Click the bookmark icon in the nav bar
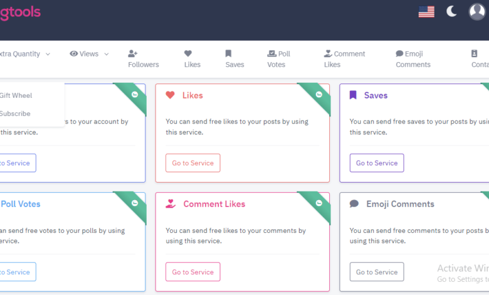489x295 pixels. coord(228,53)
